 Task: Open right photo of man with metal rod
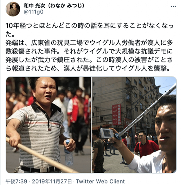[134, 125]
